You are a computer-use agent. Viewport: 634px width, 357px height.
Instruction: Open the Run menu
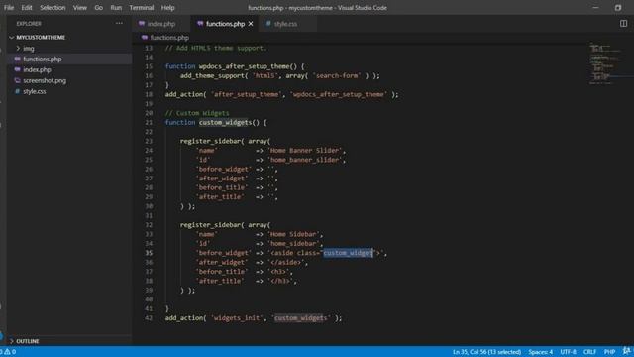pos(116,8)
